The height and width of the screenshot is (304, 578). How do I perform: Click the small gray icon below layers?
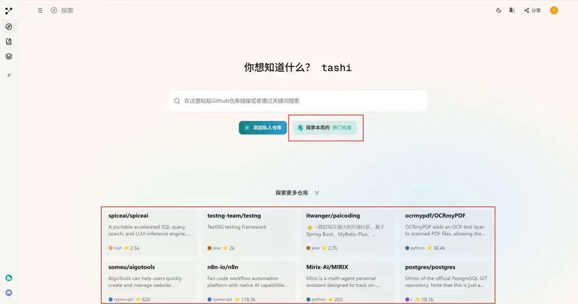tap(9, 75)
